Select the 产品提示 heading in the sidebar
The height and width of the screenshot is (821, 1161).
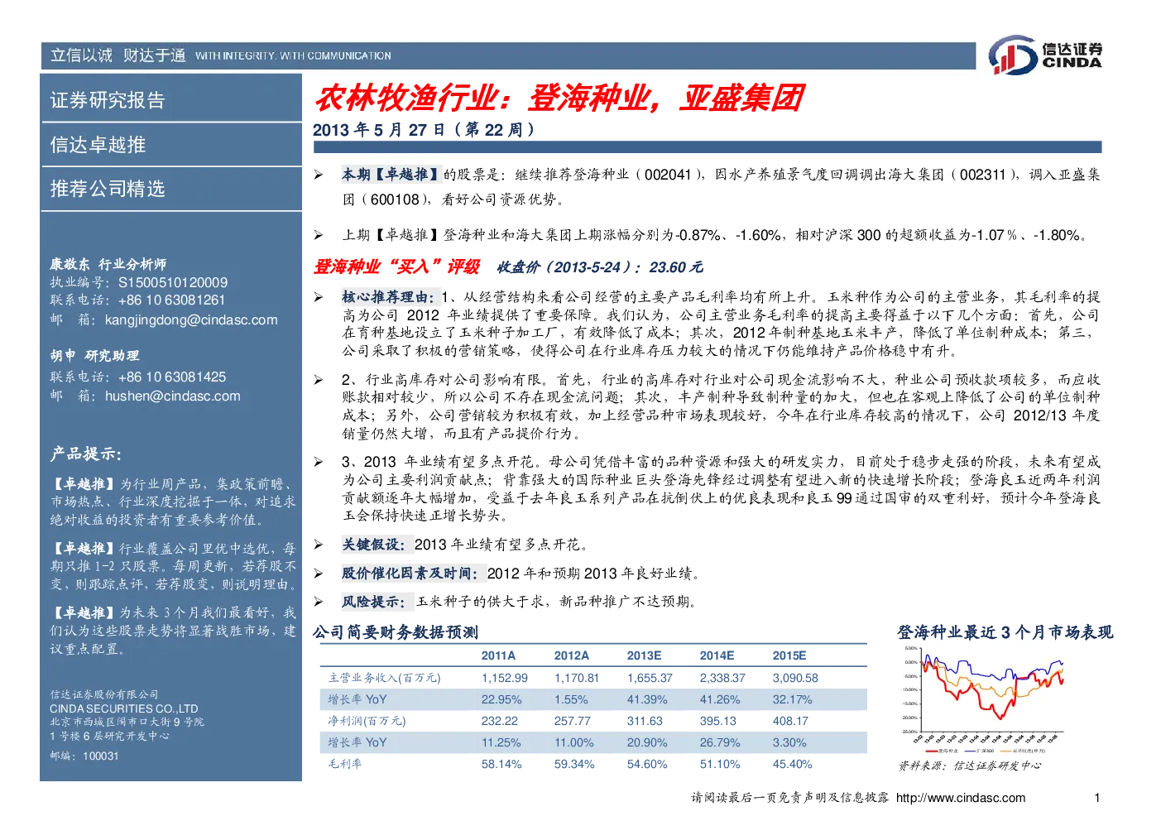click(x=85, y=454)
